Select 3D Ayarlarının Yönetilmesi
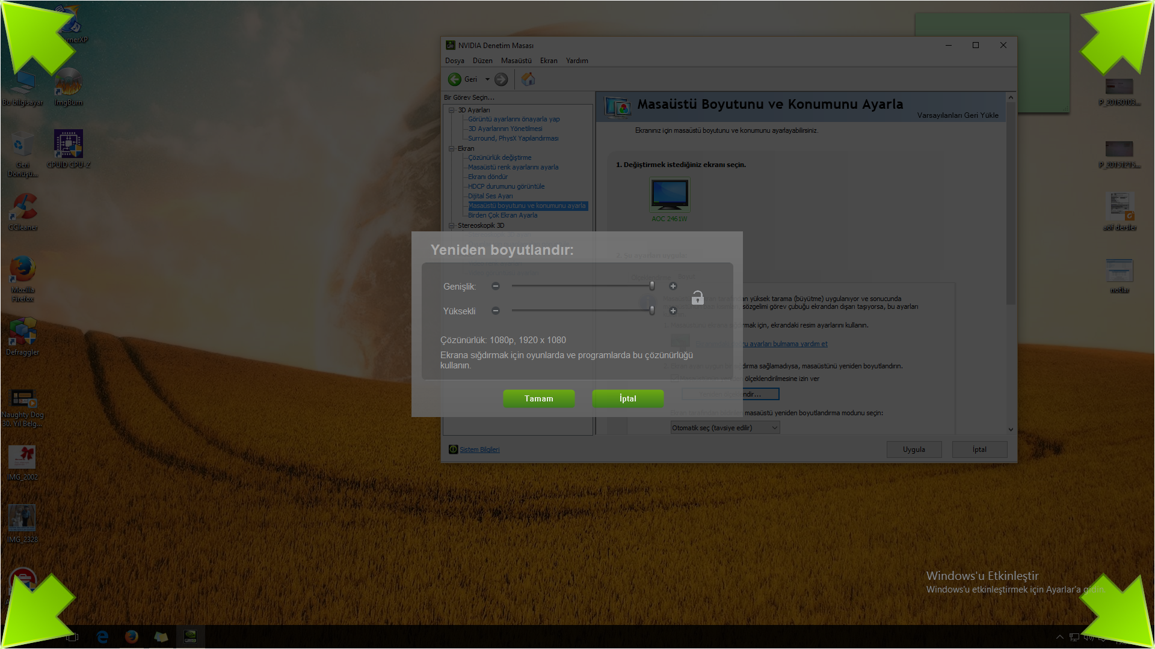This screenshot has height=649, width=1155. click(x=505, y=129)
